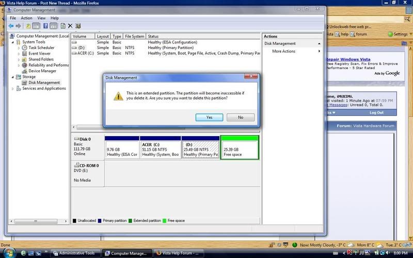Click the Back arrow in the toolbar
This screenshot has width=413, height=258.
tap(11, 26)
